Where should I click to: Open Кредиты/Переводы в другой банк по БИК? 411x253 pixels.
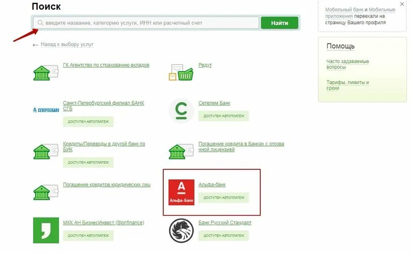[104, 147]
